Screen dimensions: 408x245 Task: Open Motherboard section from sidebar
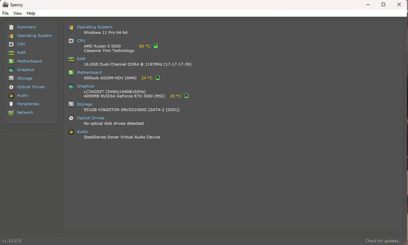[29, 61]
